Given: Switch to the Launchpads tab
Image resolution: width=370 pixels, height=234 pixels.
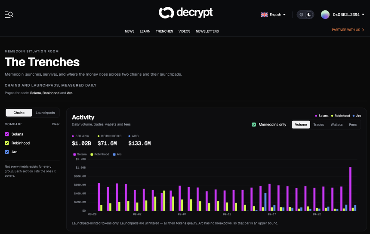Looking at the screenshot, I should tap(45, 113).
